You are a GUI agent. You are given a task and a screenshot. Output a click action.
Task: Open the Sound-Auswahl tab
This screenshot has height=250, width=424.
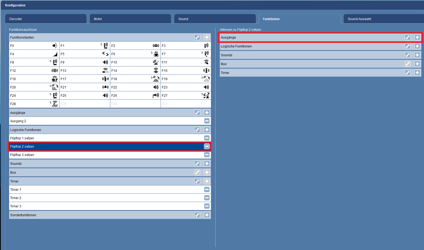click(x=383, y=19)
